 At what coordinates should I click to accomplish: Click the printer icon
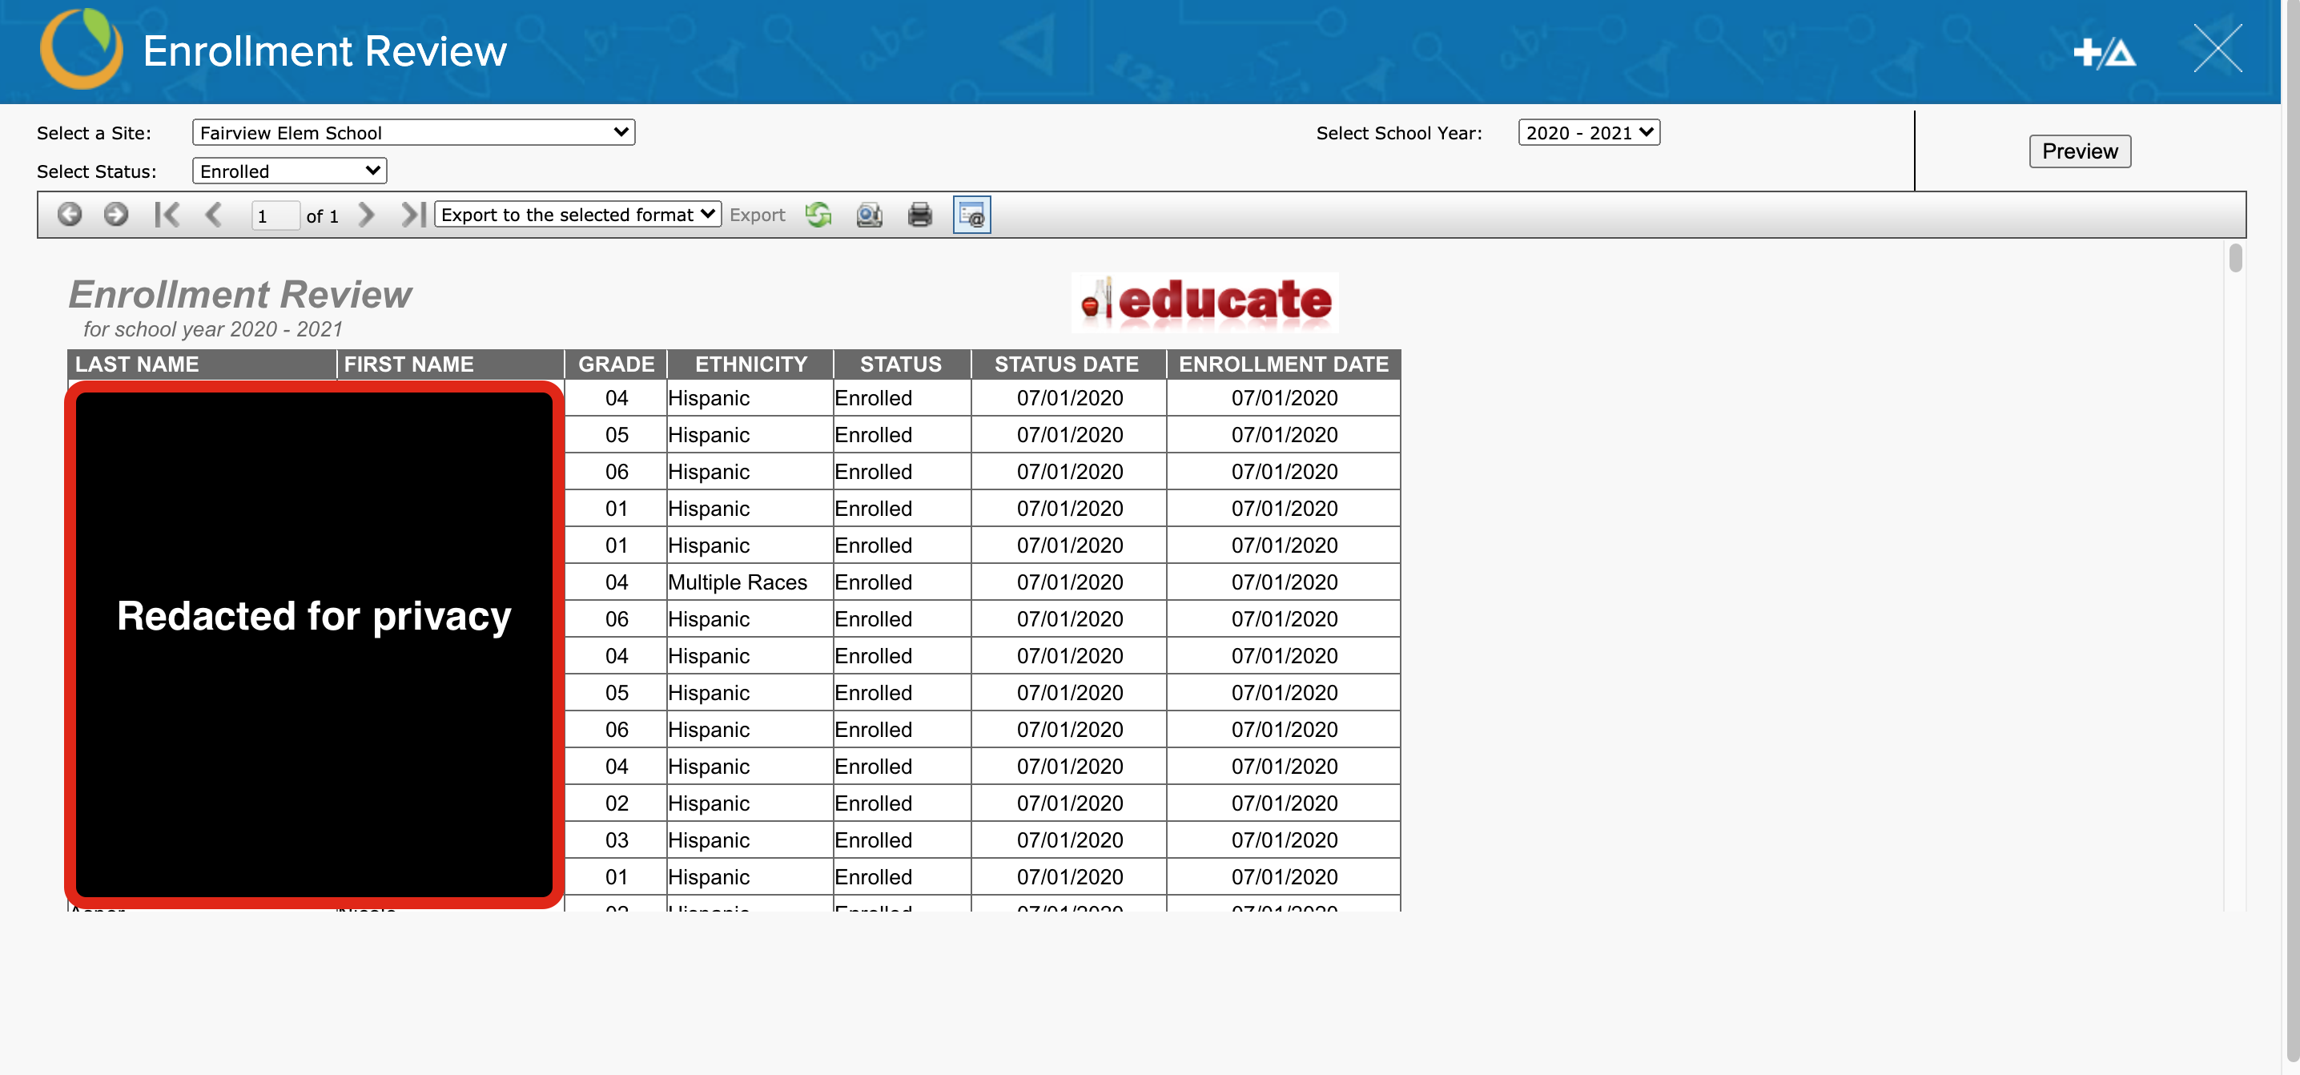click(x=919, y=215)
